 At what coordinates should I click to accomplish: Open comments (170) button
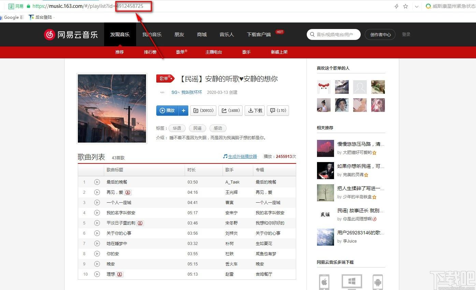[x=278, y=111]
